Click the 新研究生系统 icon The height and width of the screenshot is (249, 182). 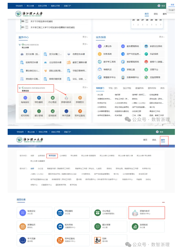[146, 46]
